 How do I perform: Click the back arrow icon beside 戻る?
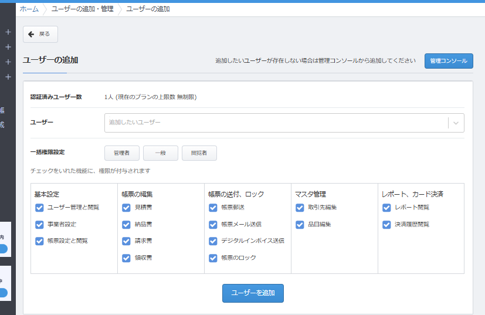[x=31, y=35]
